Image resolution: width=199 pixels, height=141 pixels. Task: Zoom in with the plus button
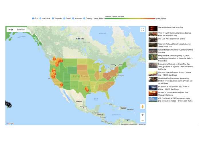143,115
